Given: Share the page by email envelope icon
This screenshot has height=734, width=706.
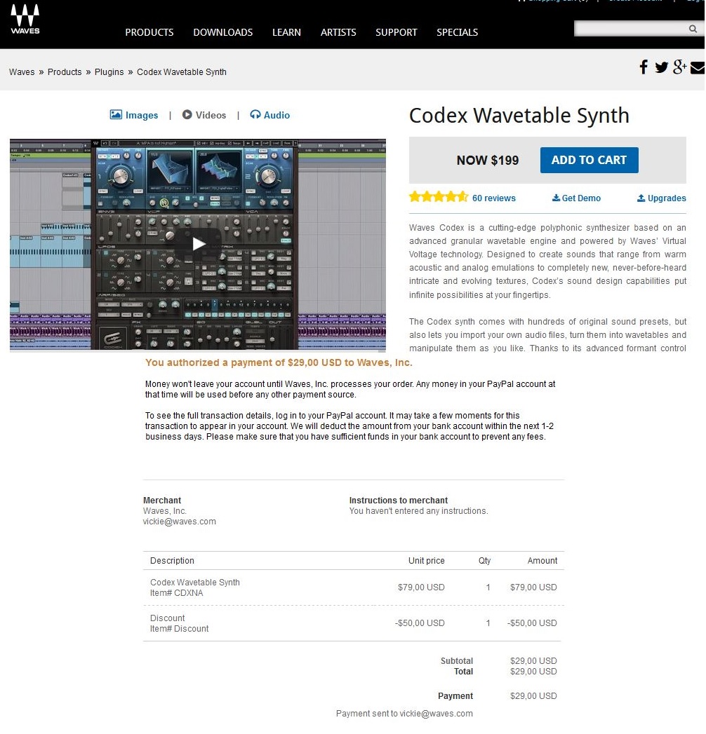Looking at the screenshot, I should click(698, 68).
